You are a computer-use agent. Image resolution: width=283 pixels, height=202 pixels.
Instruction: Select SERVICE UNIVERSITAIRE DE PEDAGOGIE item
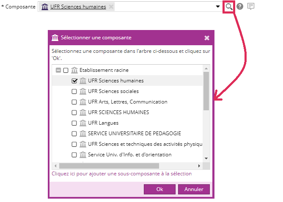coord(134,134)
